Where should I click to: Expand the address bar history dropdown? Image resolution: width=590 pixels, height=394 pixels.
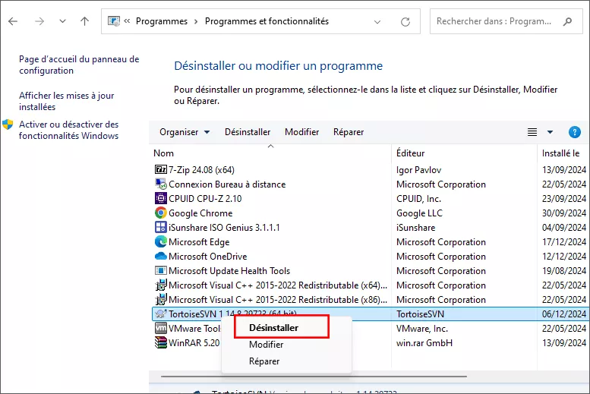[377, 22]
